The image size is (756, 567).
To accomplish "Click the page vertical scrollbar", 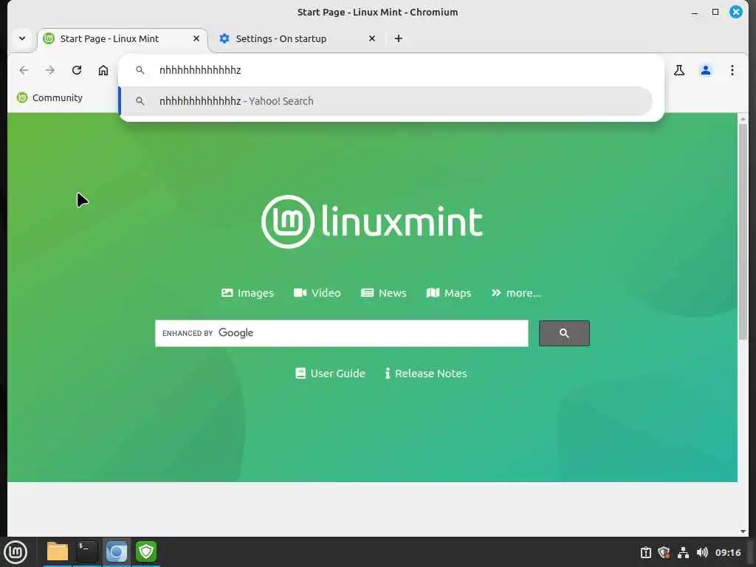I will pyautogui.click(x=743, y=231).
